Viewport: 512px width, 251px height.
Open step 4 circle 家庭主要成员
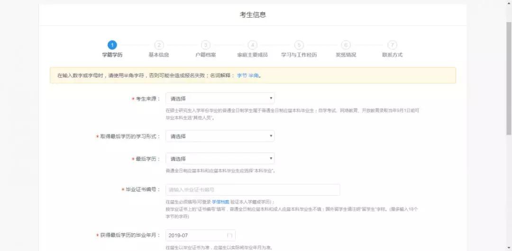pos(252,45)
